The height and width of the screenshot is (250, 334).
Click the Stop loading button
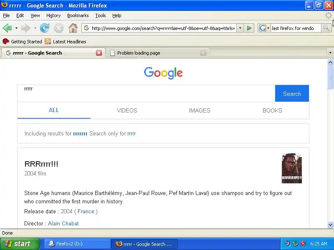(x=58, y=28)
